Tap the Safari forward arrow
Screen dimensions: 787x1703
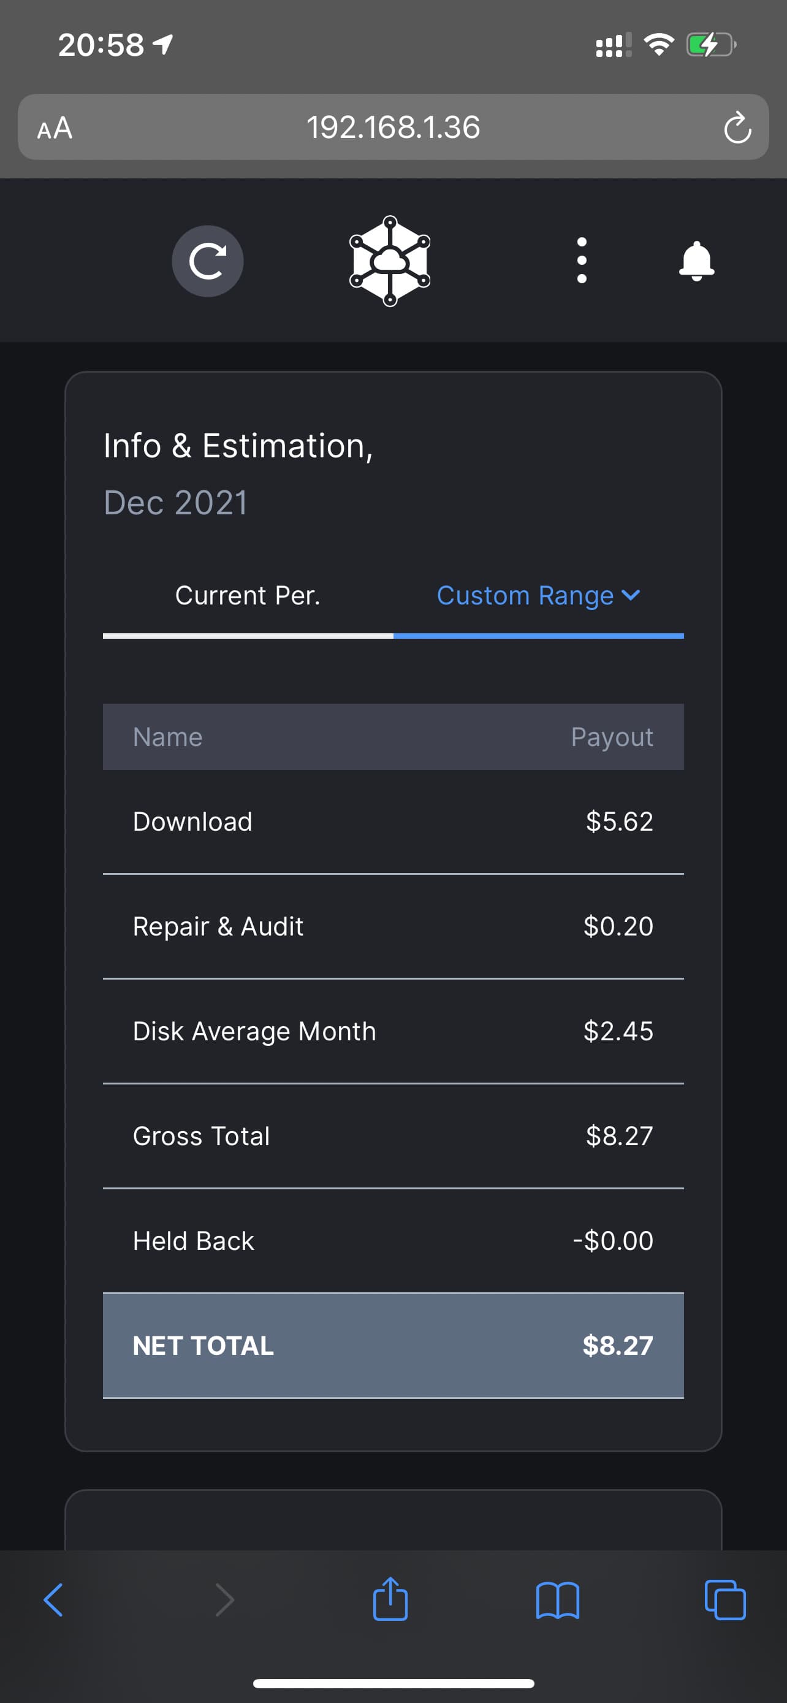tap(225, 1600)
